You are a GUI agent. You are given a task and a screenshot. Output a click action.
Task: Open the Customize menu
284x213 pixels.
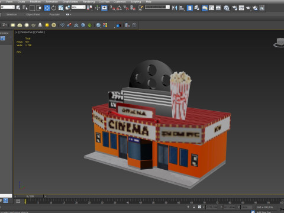[x=120, y=2]
